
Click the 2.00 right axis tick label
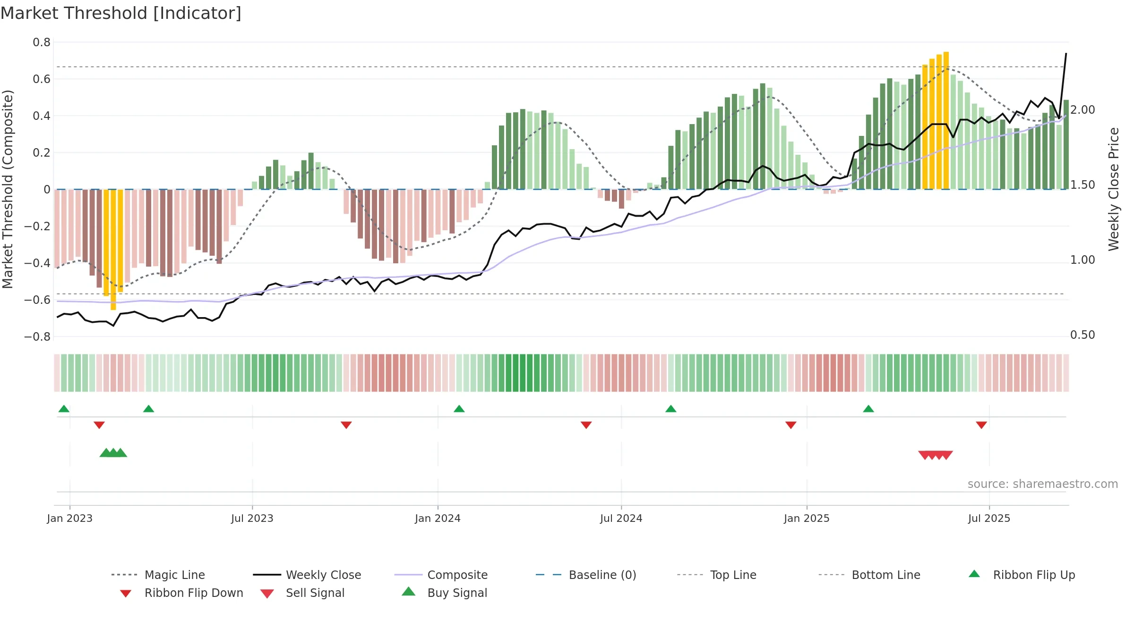(x=1082, y=110)
